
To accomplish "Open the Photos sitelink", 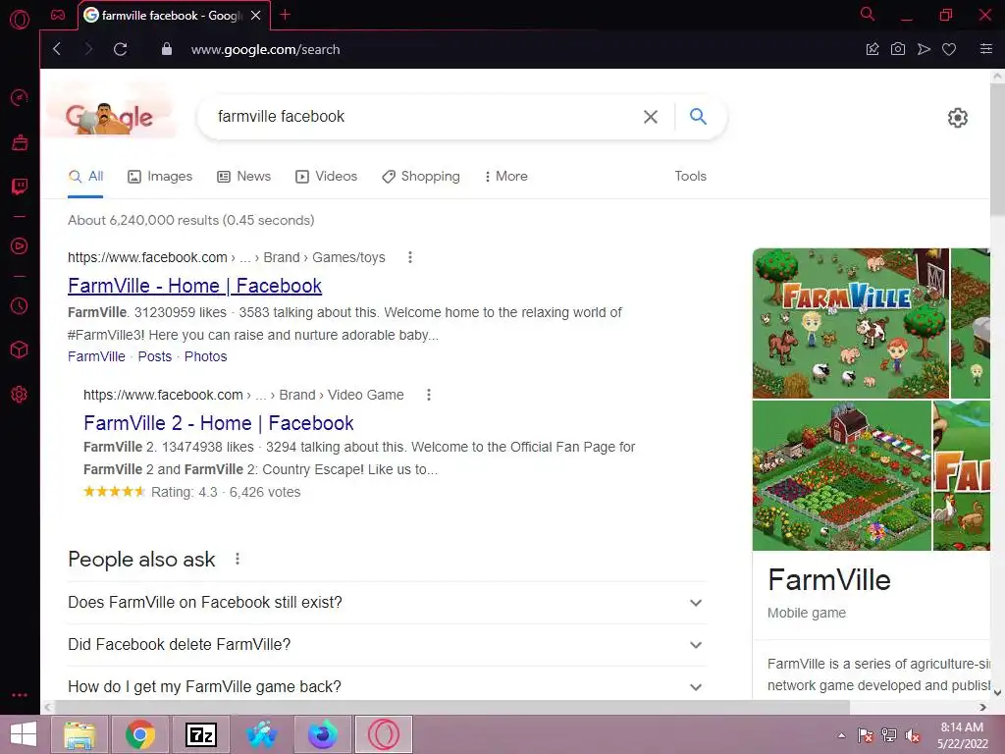I will click(x=206, y=356).
